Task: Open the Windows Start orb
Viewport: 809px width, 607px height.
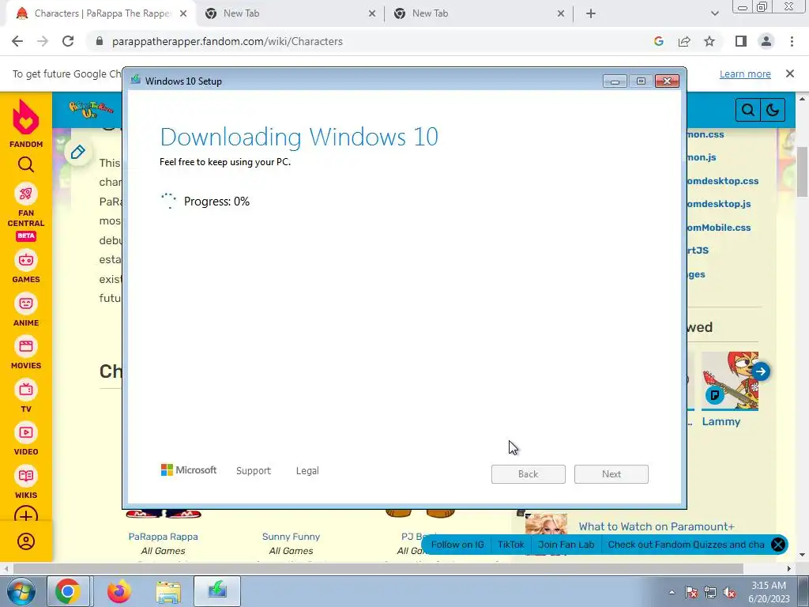Action: point(21,591)
